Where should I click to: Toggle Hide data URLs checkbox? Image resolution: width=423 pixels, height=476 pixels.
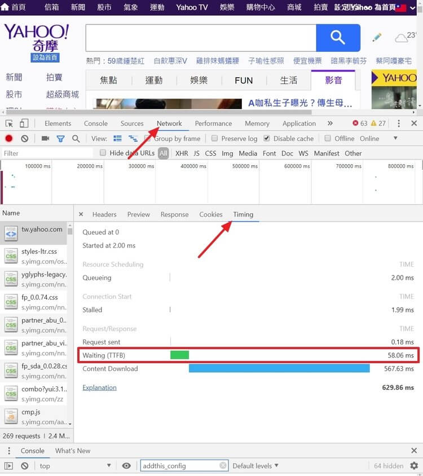103,153
